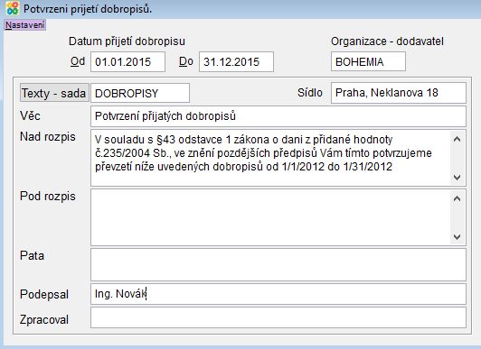Click the empty Zpracoval field
The height and width of the screenshot is (349, 481).
click(278, 317)
